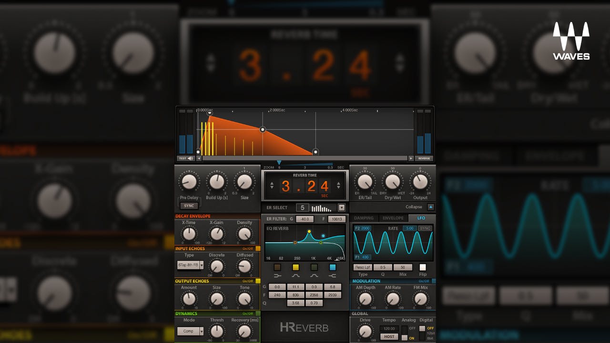Click the decay graph horizontal scrollbar
The width and height of the screenshot is (610, 343).
(x=305, y=158)
